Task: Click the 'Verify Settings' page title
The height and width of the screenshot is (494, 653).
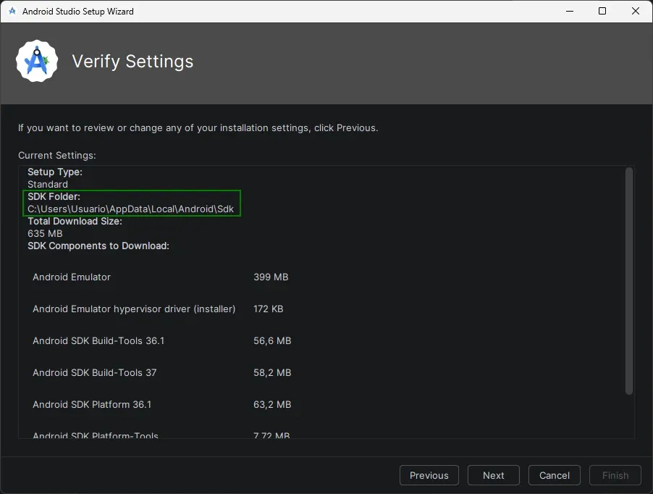Action: [132, 62]
